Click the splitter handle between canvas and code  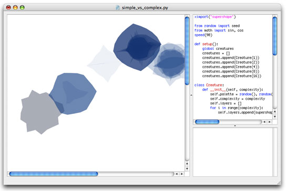191,95
